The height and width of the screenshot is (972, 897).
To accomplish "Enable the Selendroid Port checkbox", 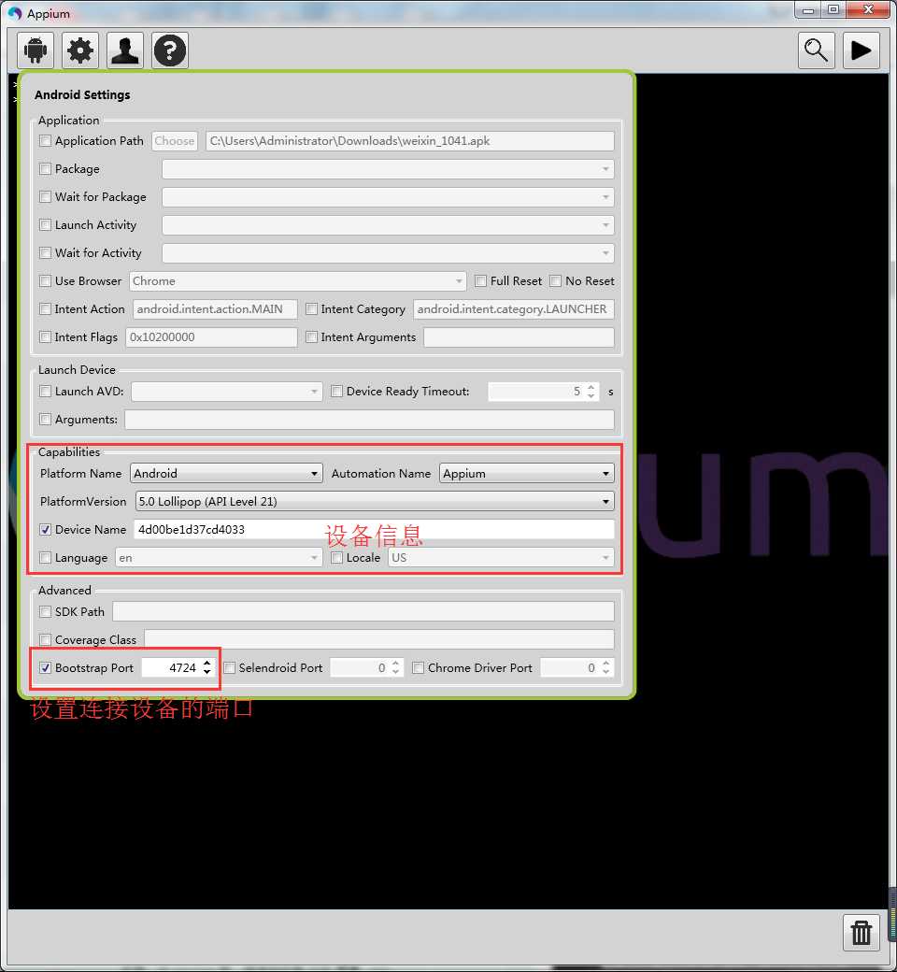I will pyautogui.click(x=229, y=667).
